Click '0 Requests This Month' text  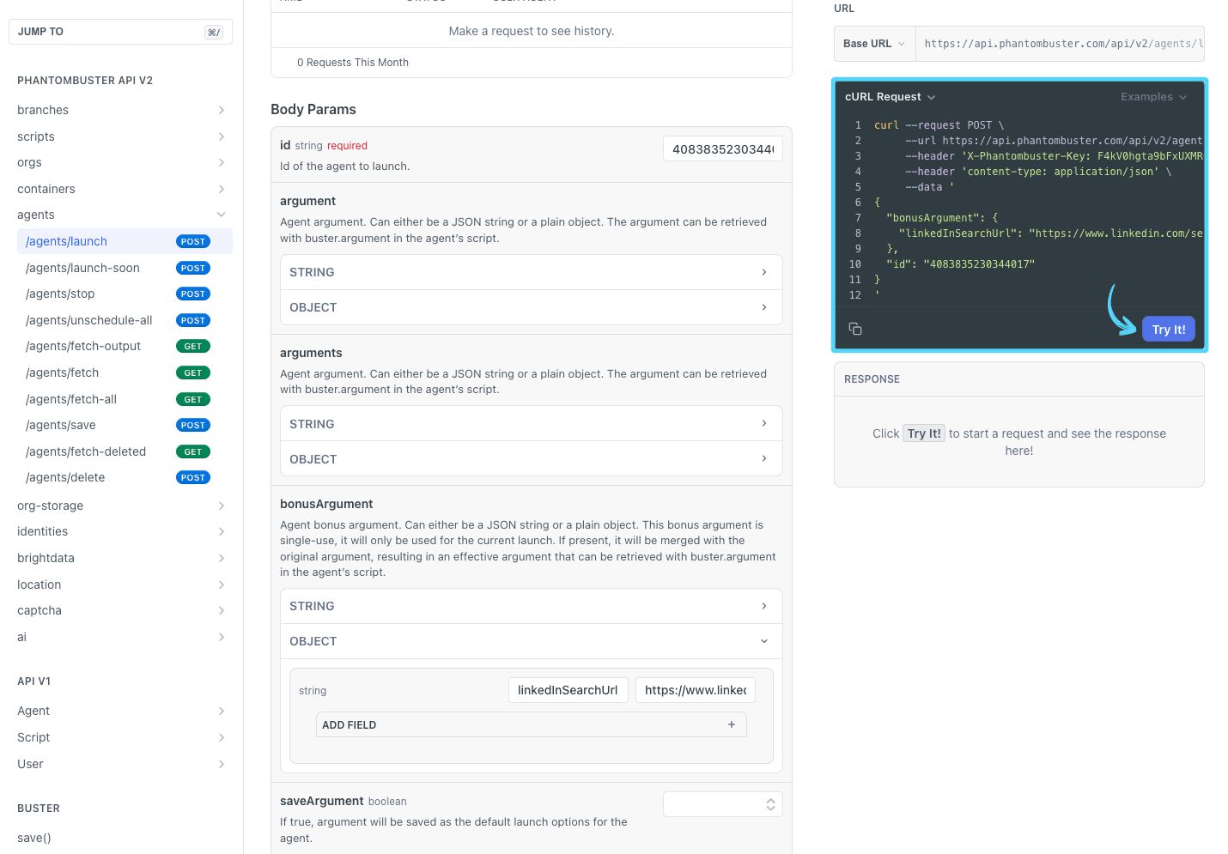pos(353,63)
